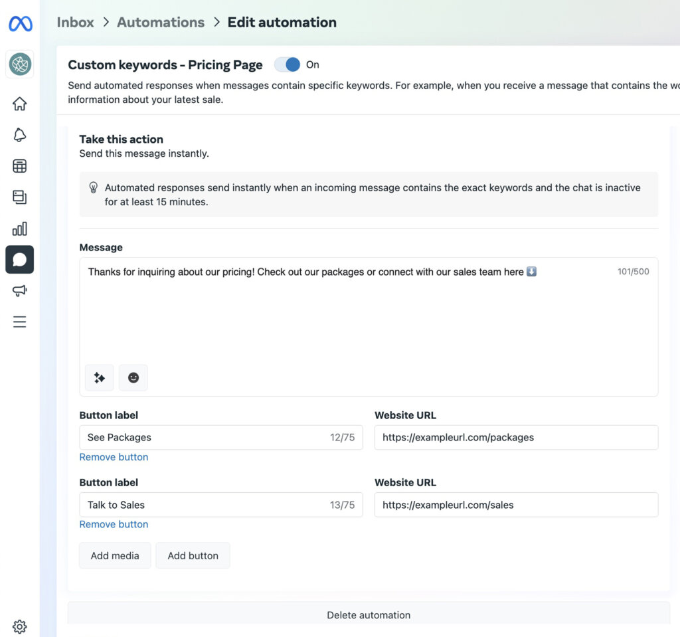Image resolution: width=680 pixels, height=637 pixels.
Task: Open settings via the gear icon
Action: [x=19, y=626]
